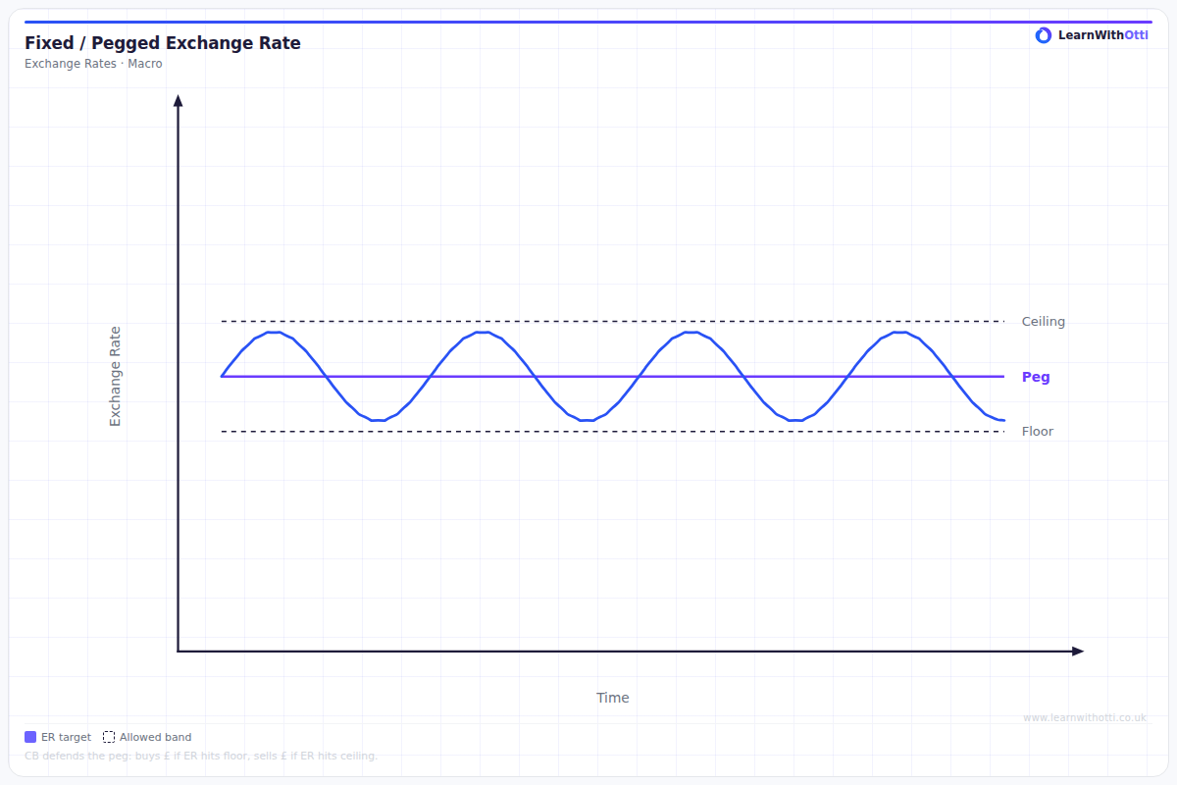Image resolution: width=1177 pixels, height=785 pixels.
Task: Click the first peak of the wave
Action: click(x=275, y=333)
